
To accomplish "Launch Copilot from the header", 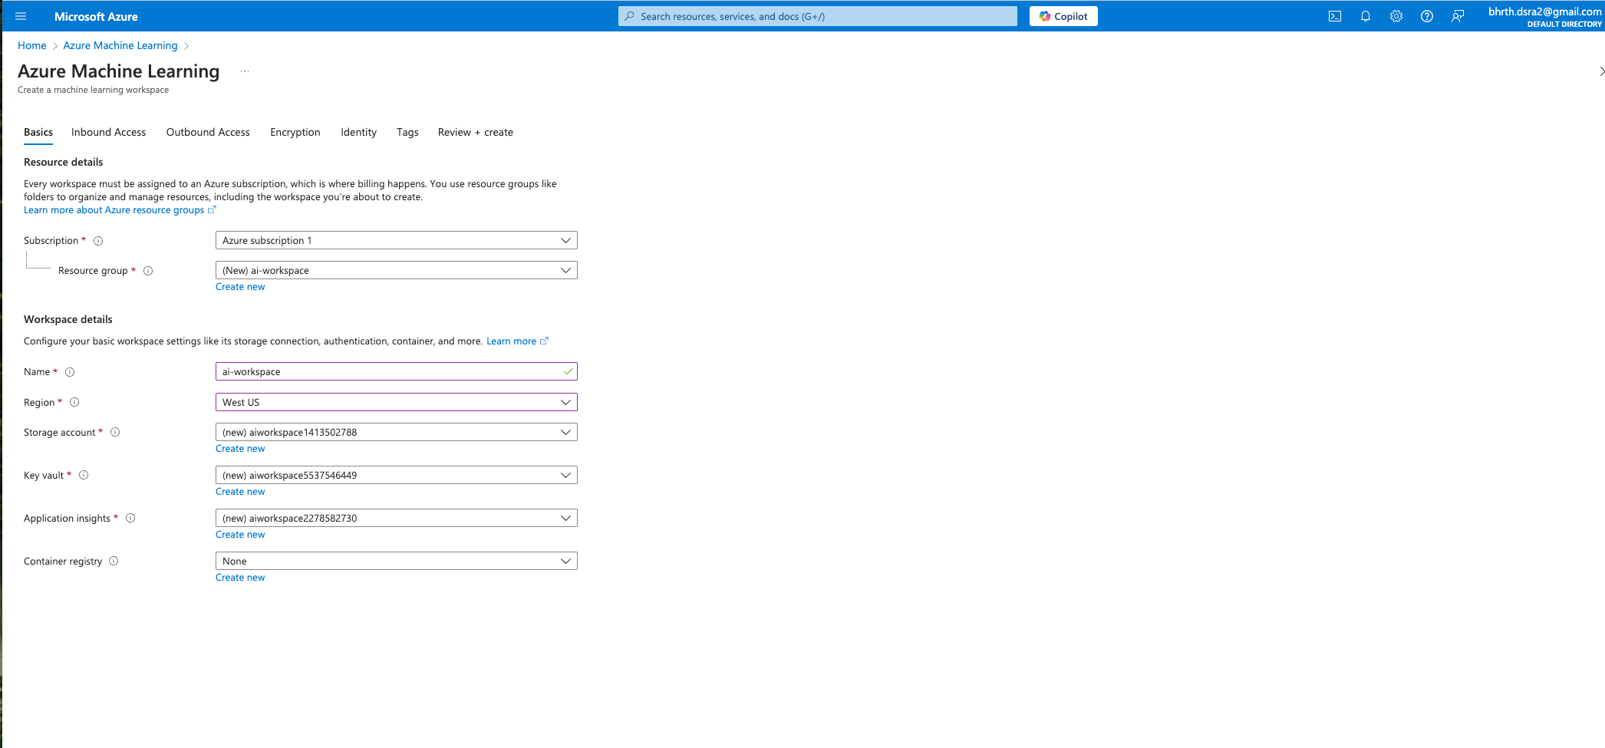I will point(1063,16).
